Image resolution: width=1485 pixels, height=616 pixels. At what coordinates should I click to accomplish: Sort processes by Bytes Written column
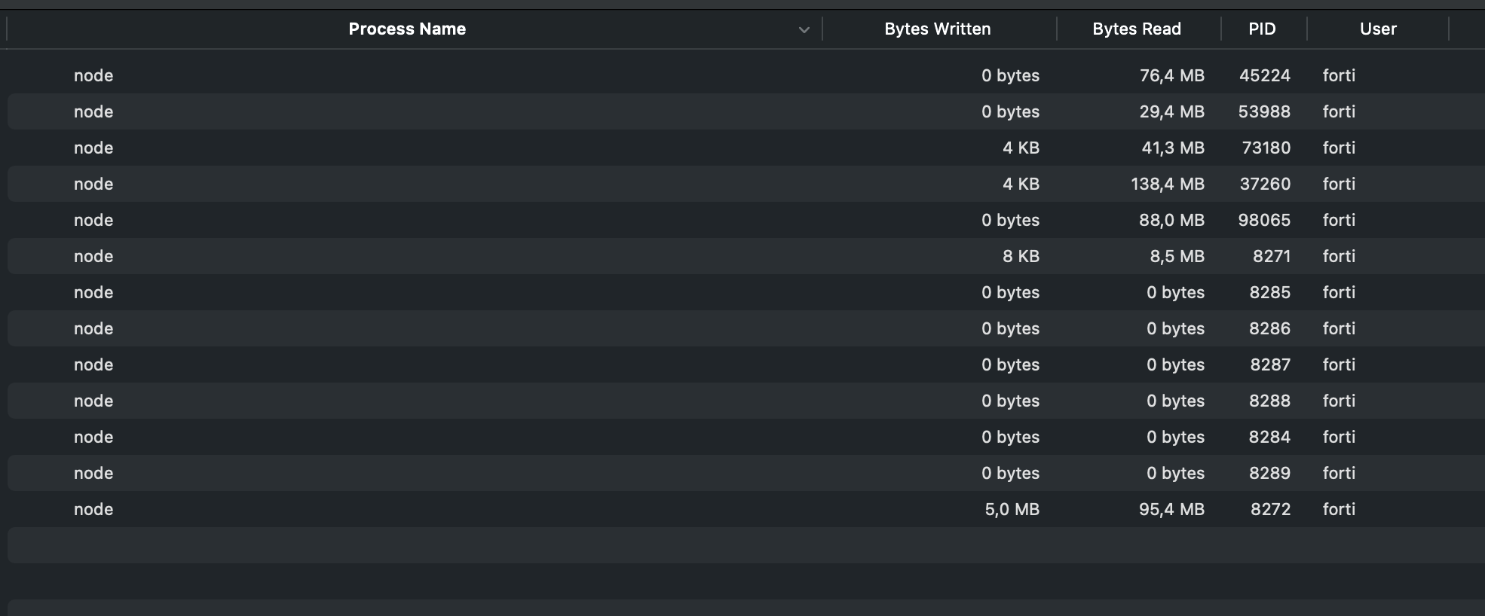(x=937, y=29)
